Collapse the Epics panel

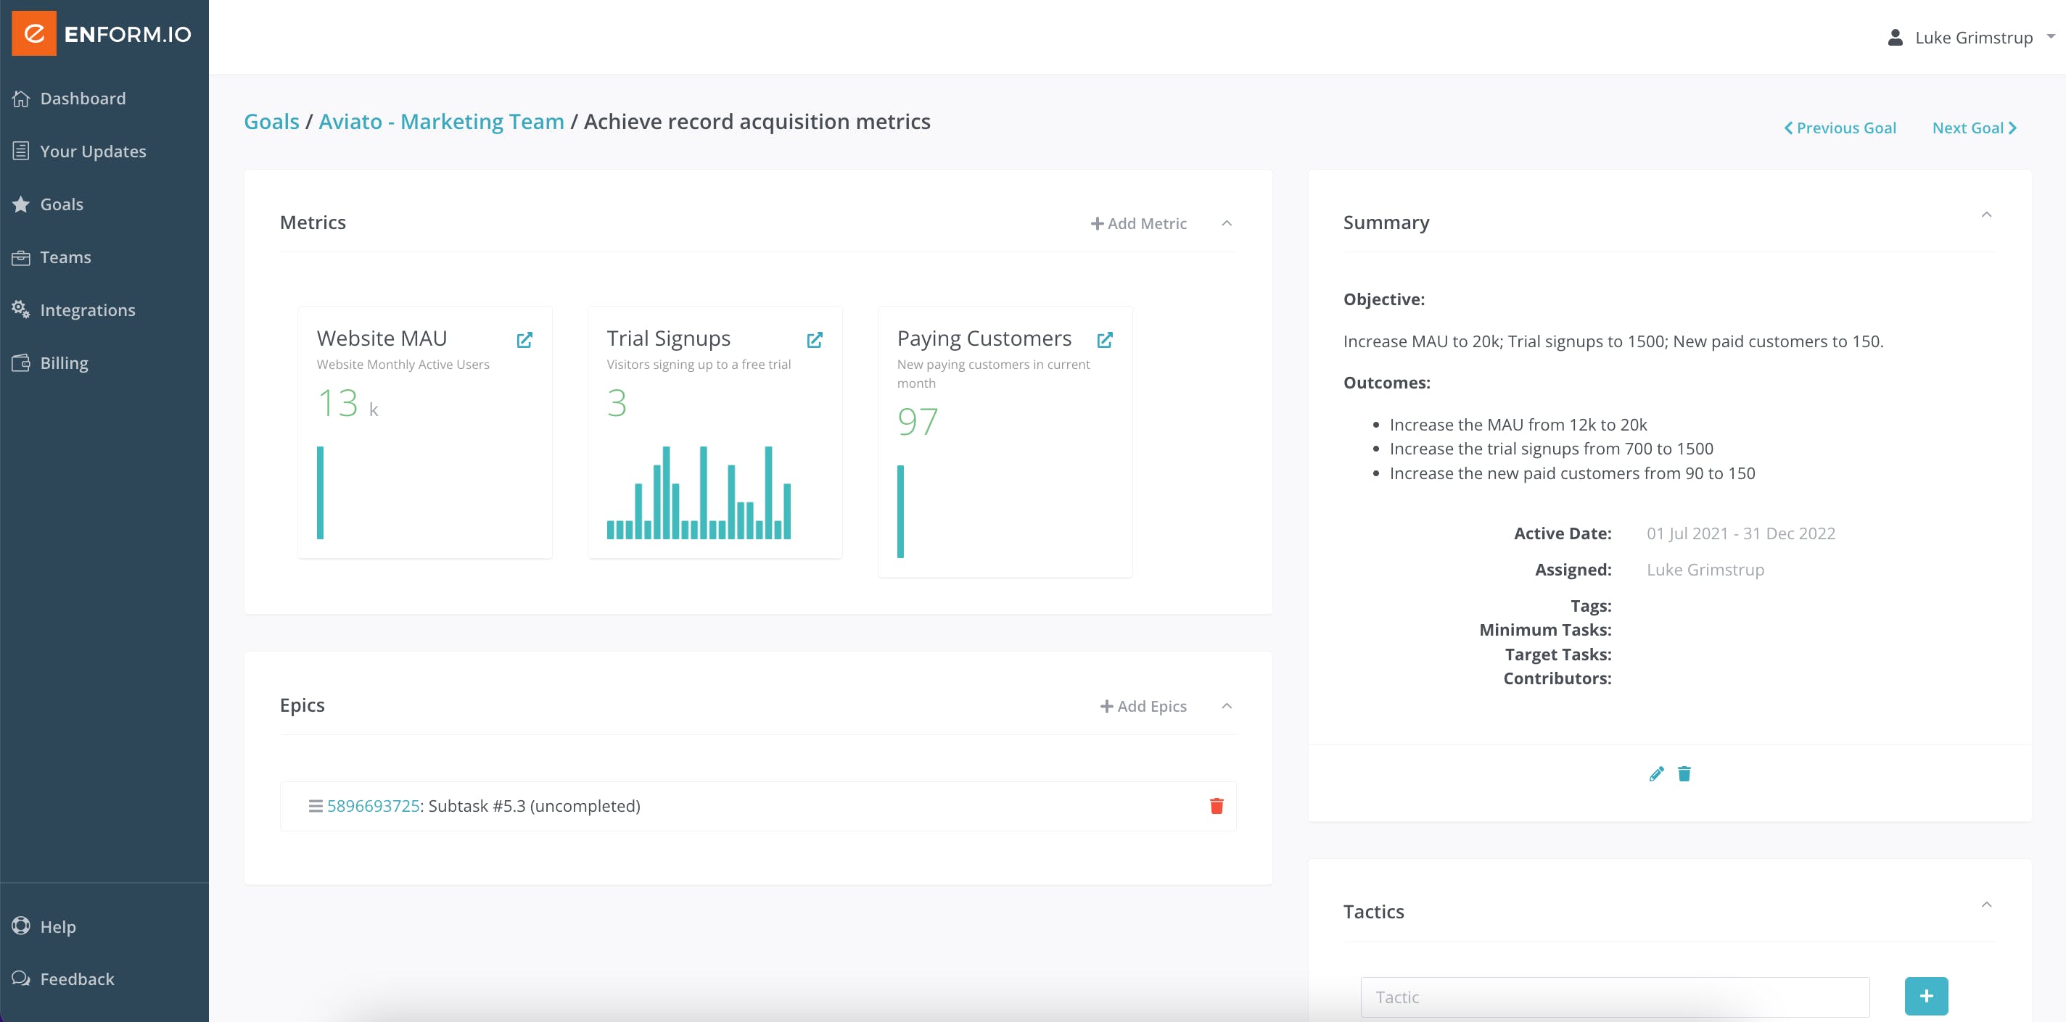1226,706
